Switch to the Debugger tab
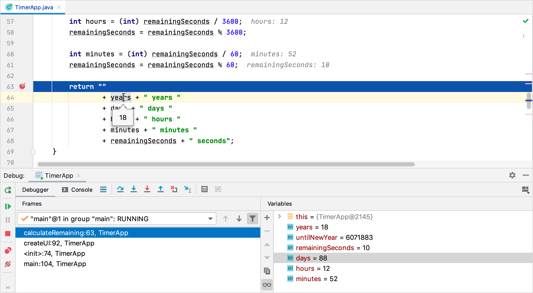The width and height of the screenshot is (533, 293). pos(36,190)
